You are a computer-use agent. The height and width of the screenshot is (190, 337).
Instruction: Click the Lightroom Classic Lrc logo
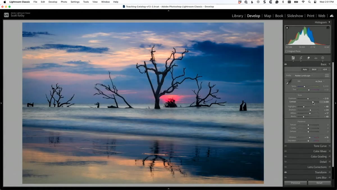pos(6,15)
